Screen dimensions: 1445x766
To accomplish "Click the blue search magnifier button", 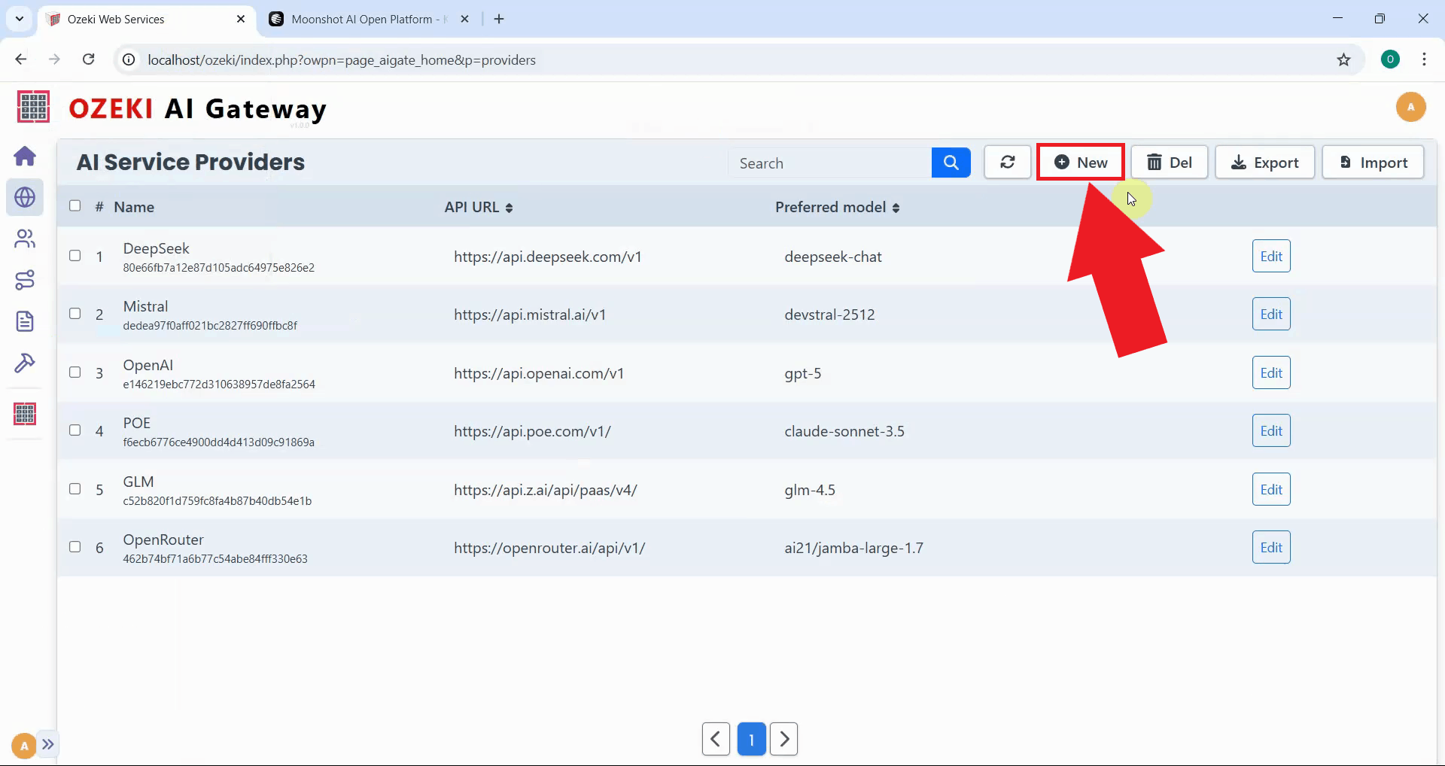I will (x=951, y=163).
